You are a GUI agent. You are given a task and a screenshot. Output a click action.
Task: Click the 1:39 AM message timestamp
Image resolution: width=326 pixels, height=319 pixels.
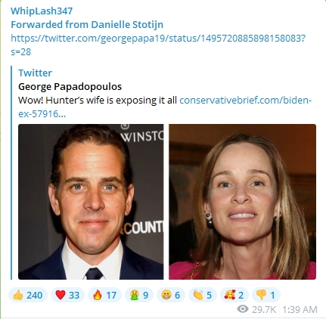(x=300, y=309)
